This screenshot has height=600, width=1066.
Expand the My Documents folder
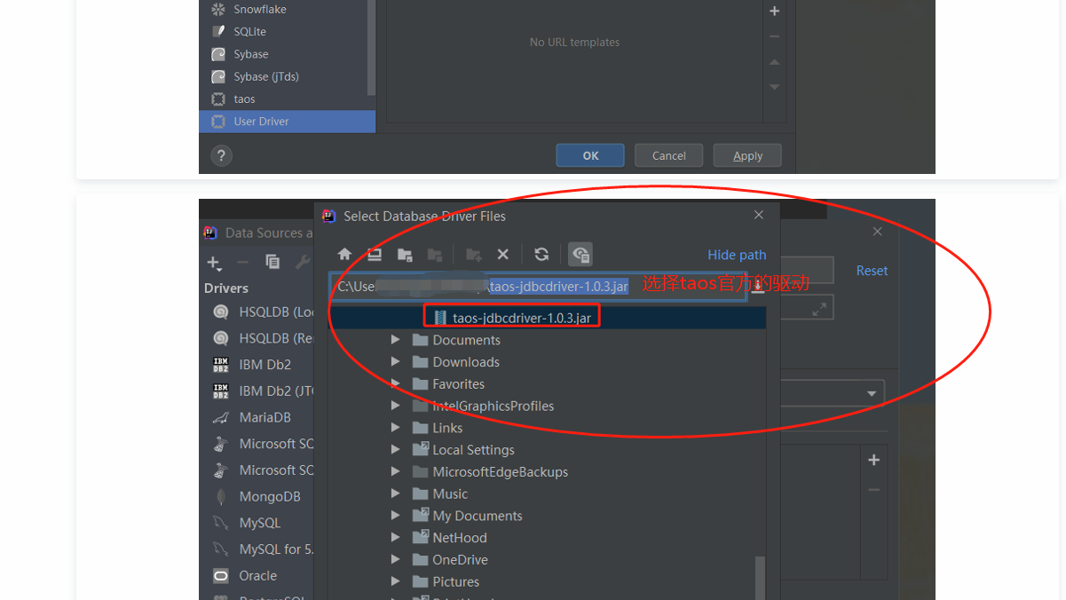396,516
